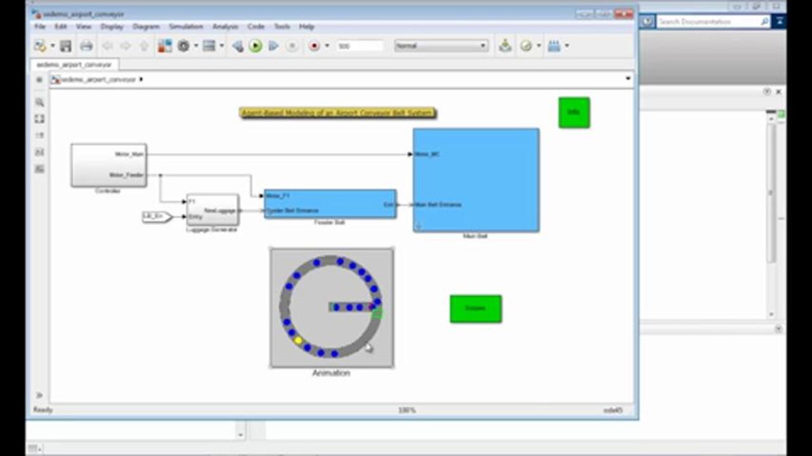Click the Build Model toolbar icon
Image resolution: width=812 pixels, height=456 pixels.
(505, 46)
